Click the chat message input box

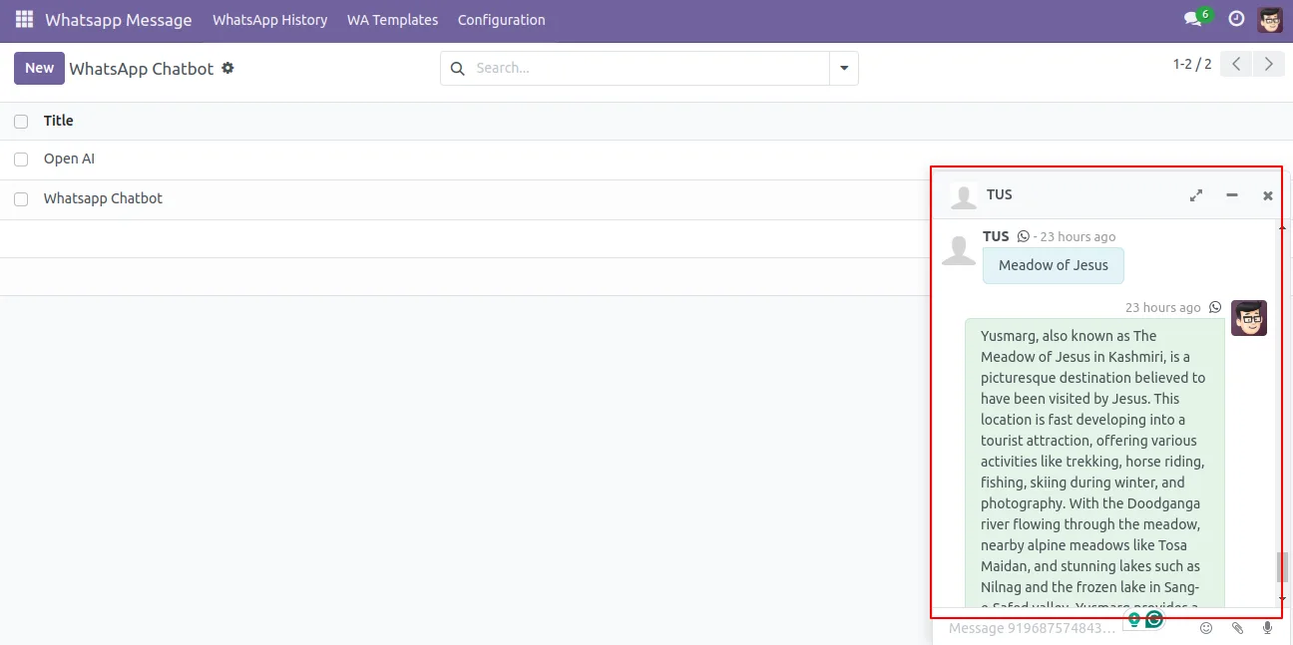pyautogui.click(x=1033, y=628)
